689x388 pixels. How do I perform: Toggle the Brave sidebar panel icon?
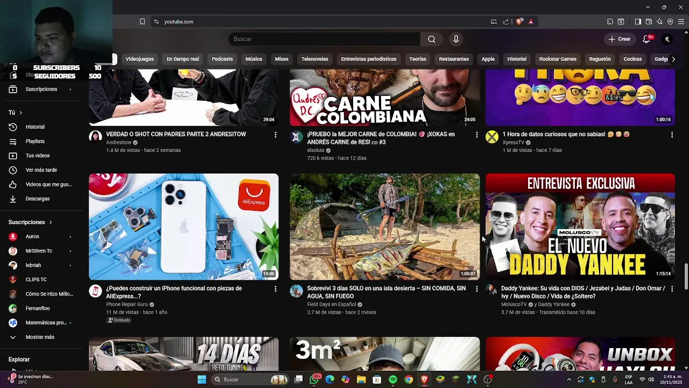click(x=638, y=22)
